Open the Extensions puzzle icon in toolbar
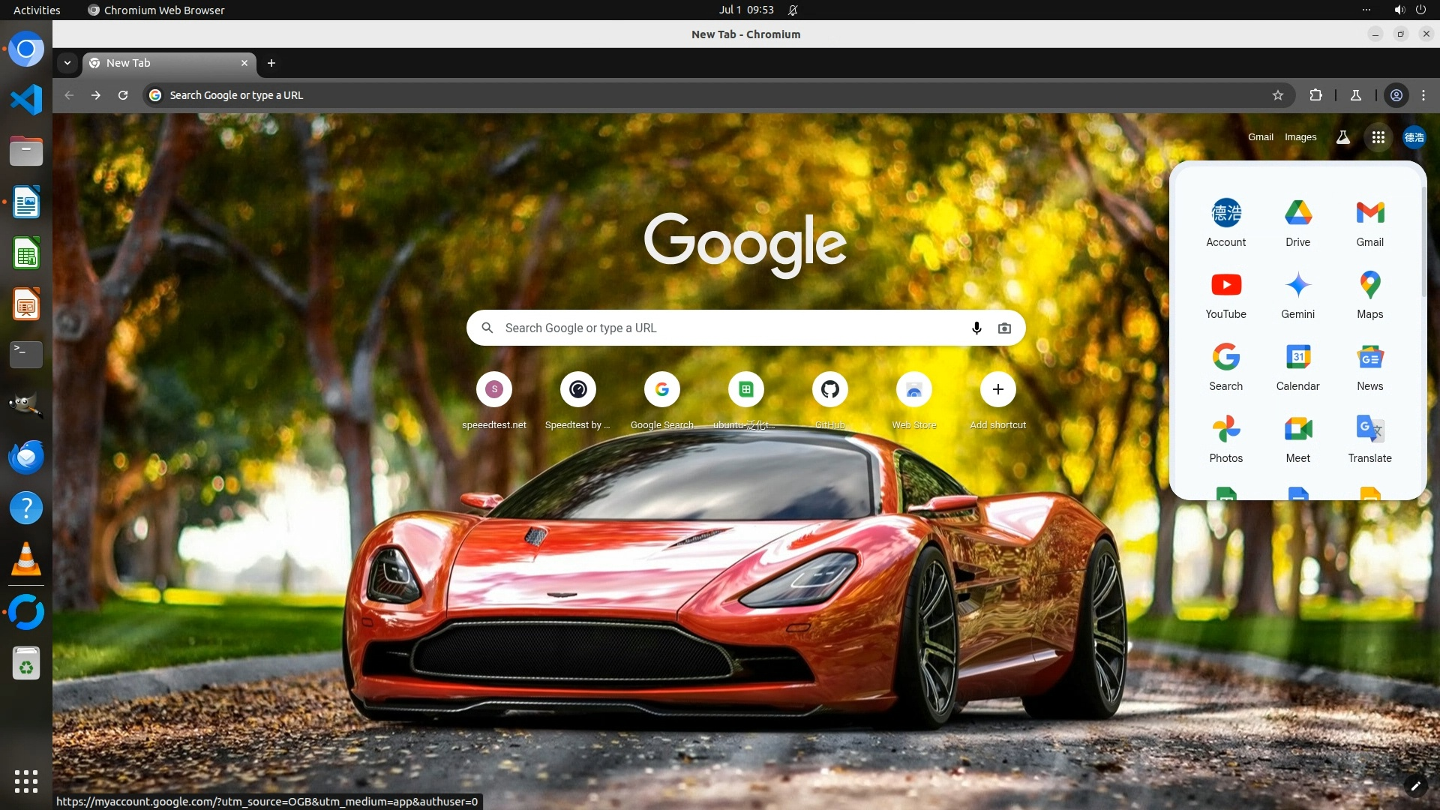 point(1315,95)
